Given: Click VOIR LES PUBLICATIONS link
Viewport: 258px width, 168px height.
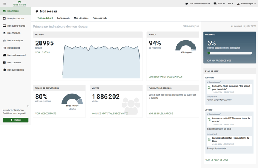Looking at the screenshot, I should [161, 113].
